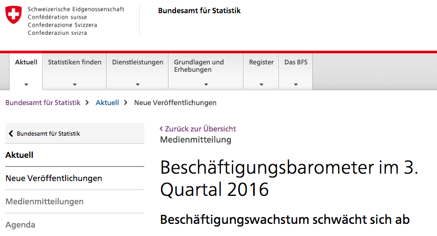The height and width of the screenshot is (236, 437).
Task: Open the Register dropdown arrow
Action: (261, 84)
